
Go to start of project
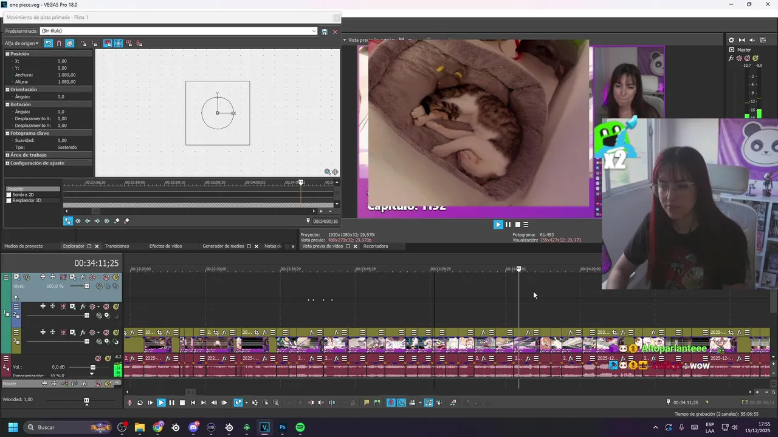click(x=193, y=402)
